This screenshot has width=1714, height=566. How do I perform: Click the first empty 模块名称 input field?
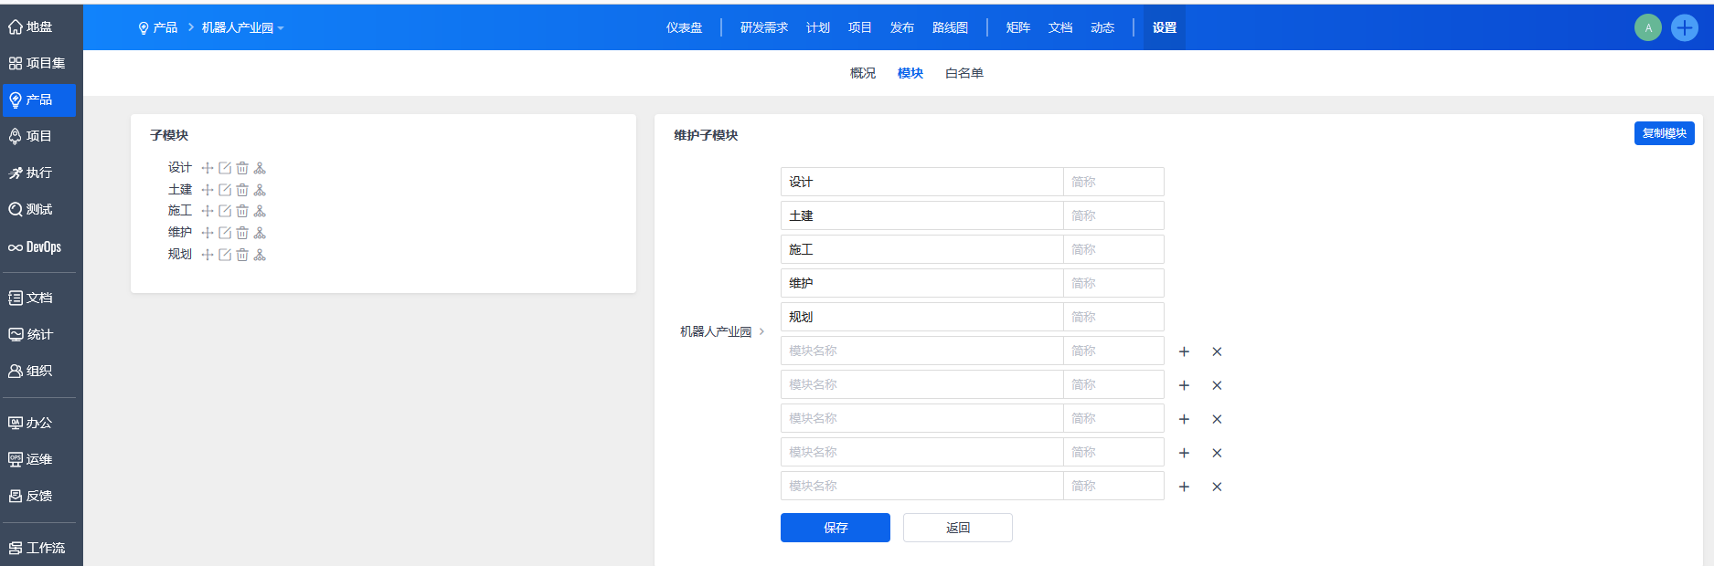(x=921, y=351)
